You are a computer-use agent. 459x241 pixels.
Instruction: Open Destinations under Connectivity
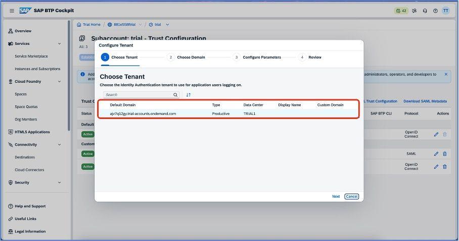[x=25, y=157]
